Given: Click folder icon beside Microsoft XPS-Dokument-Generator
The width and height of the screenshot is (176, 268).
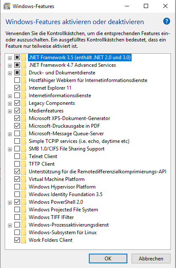Looking at the screenshot, I should click(x=24, y=118).
